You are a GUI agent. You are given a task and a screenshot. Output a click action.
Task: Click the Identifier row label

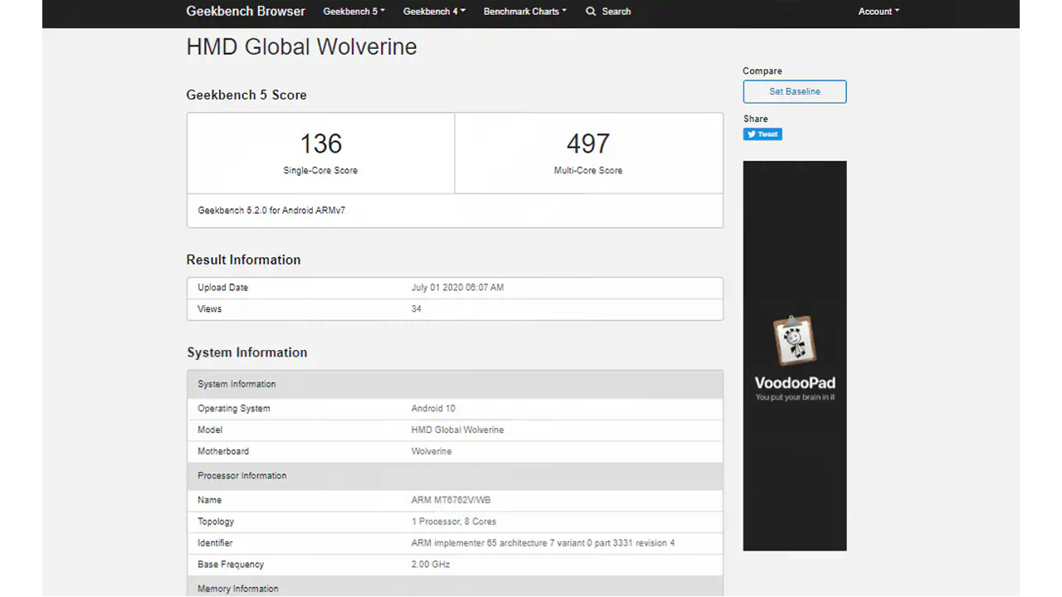pos(215,543)
